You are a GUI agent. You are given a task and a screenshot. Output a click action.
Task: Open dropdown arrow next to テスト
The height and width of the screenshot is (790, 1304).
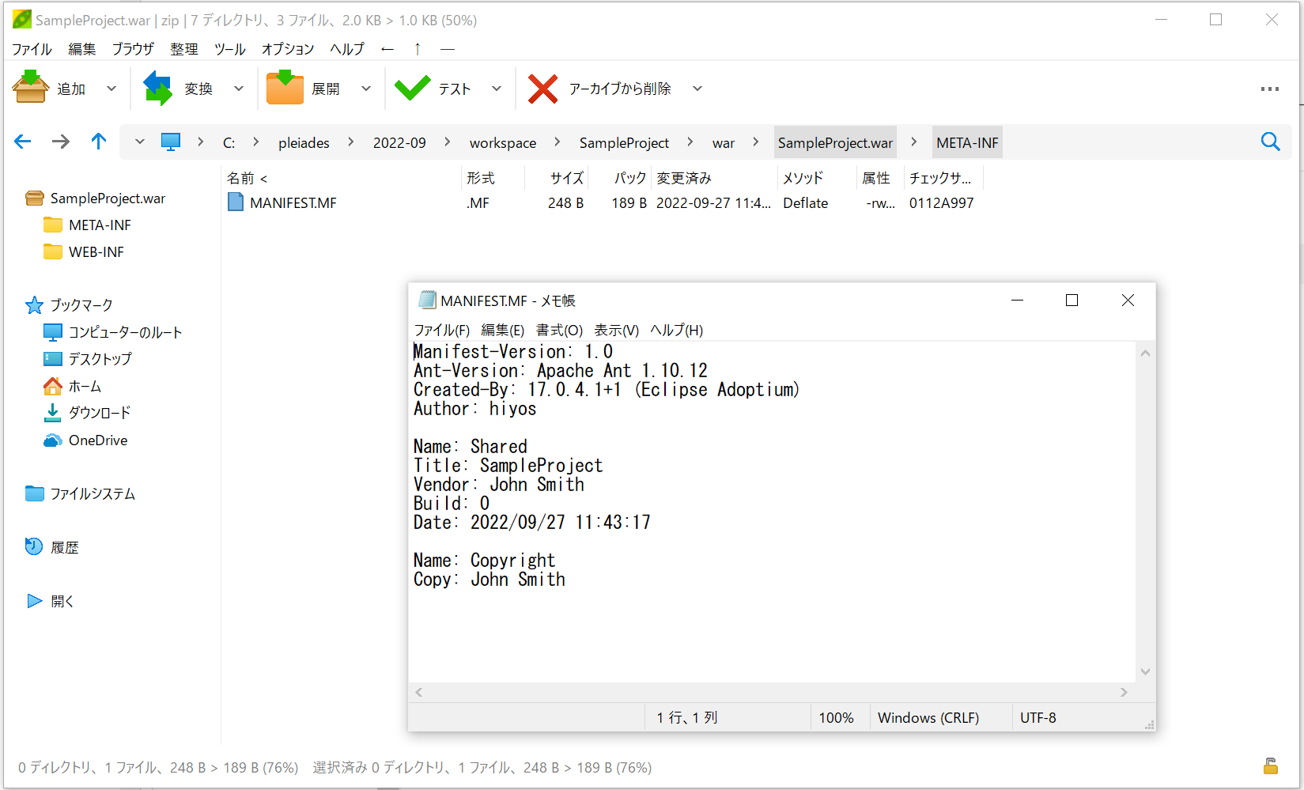(497, 89)
